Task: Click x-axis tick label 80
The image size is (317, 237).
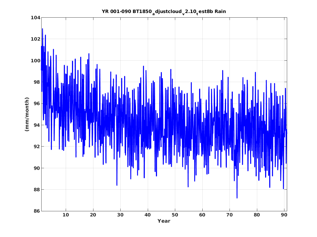Action: pos(257,215)
